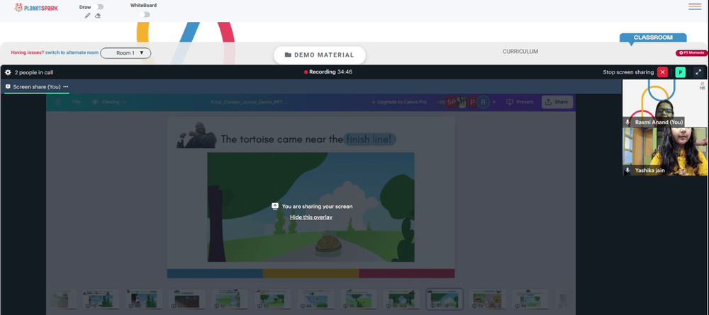
Task: Toggle the WhiteBoard switch
Action: (145, 14)
